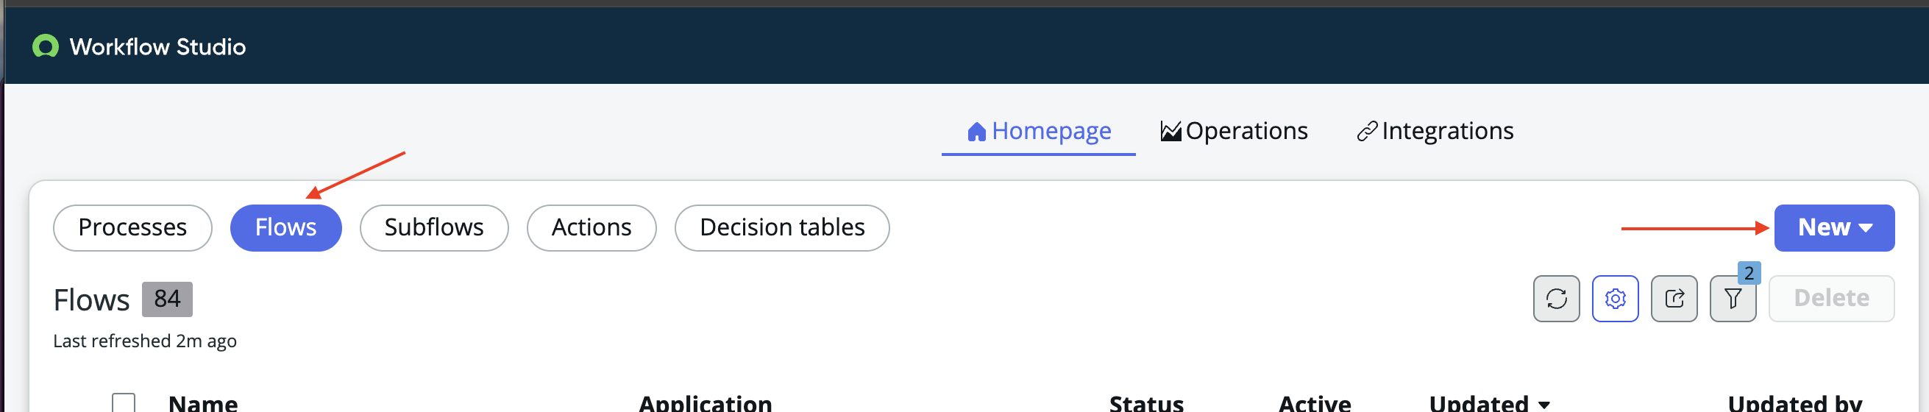Click the Workflow Studio logo icon
Image resolution: width=1929 pixels, height=412 pixels.
pyautogui.click(x=46, y=46)
